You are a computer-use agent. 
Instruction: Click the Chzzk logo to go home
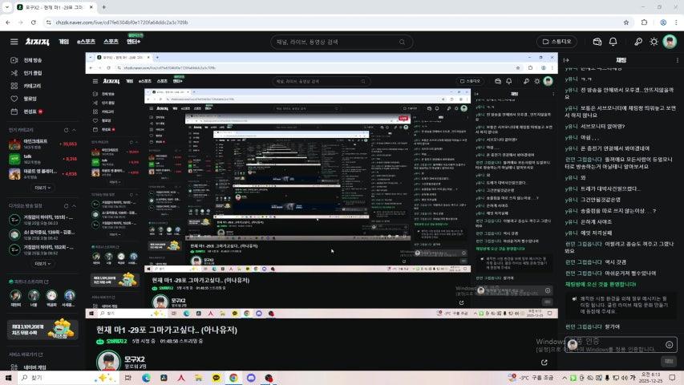(x=37, y=42)
